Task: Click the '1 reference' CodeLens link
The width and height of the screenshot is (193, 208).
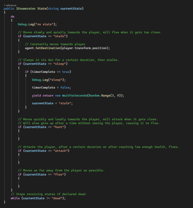Action: pos(10,5)
